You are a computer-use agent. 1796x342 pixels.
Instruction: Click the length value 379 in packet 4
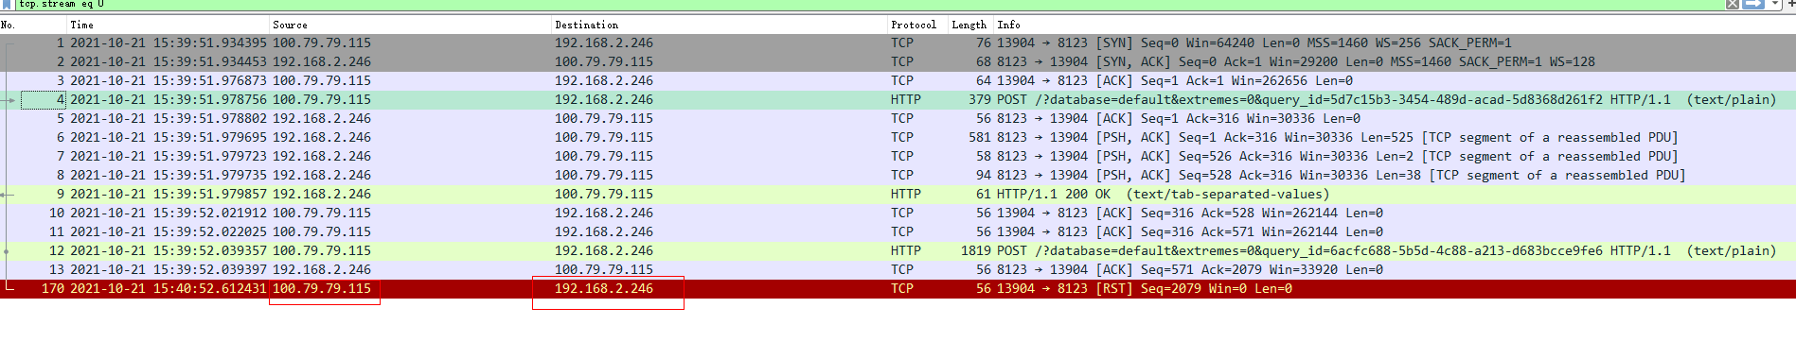tap(979, 99)
